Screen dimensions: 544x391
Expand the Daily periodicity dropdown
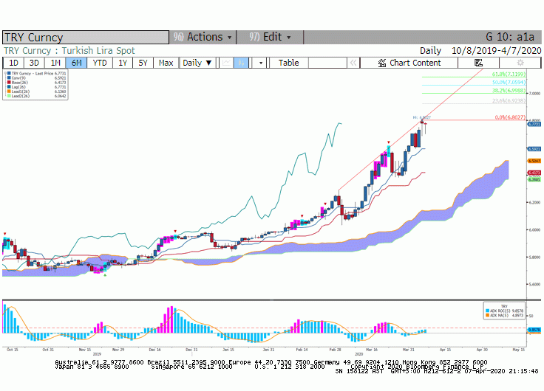197,63
